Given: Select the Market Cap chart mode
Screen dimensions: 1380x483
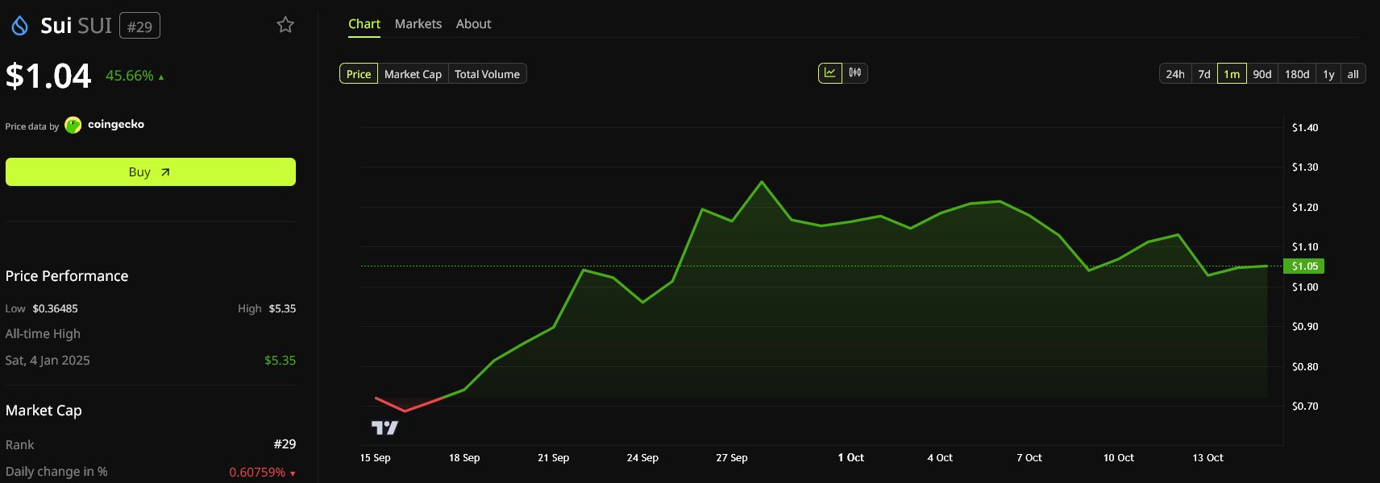Looking at the screenshot, I should pos(413,74).
